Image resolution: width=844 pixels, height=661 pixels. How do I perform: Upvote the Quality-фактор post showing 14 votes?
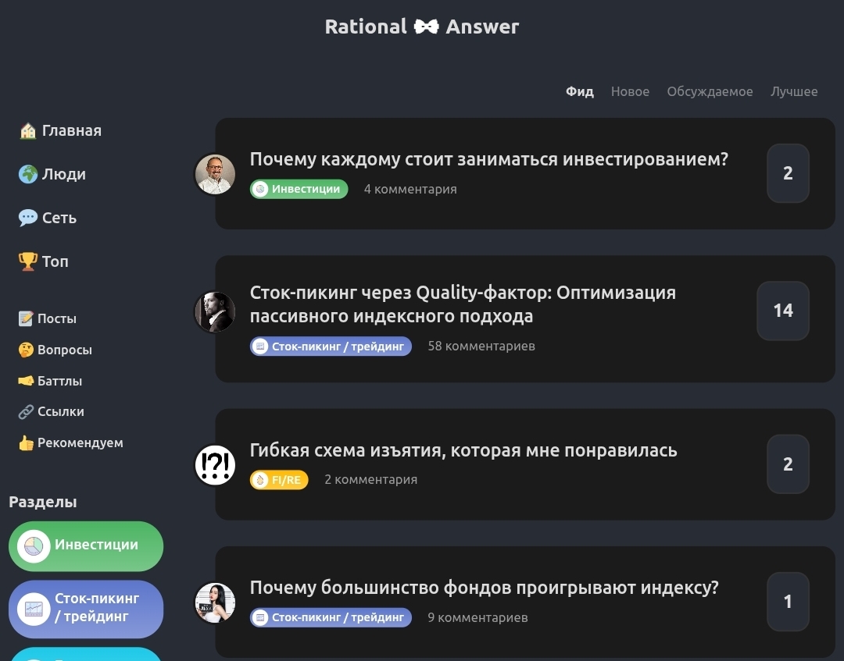point(783,311)
